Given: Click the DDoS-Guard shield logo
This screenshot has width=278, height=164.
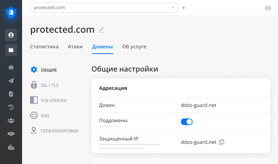Looking at the screenshot, I should pos(11,13).
